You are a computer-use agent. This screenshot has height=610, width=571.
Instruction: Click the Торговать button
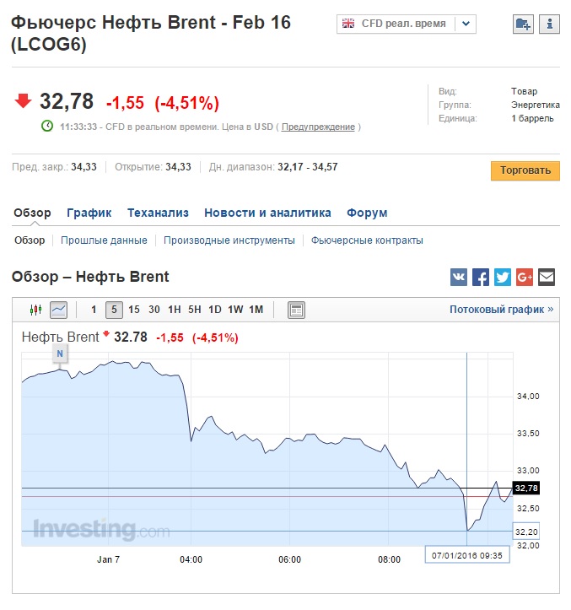point(525,170)
